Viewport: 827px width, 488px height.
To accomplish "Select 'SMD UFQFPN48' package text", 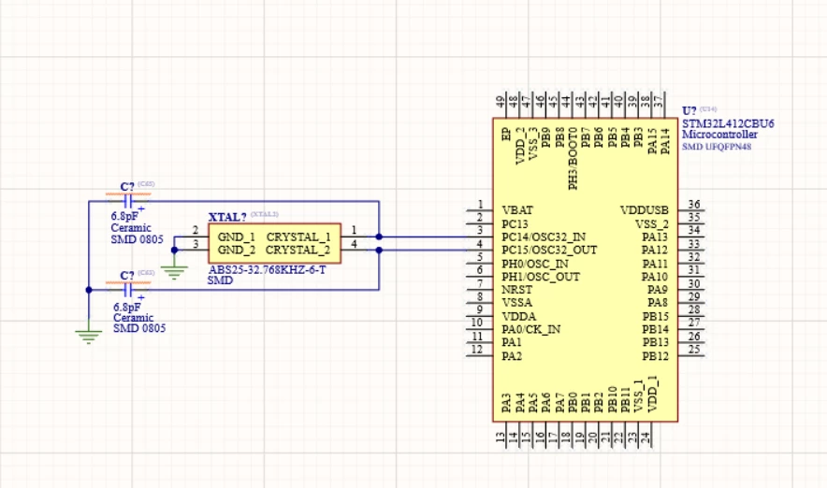I will pos(717,147).
